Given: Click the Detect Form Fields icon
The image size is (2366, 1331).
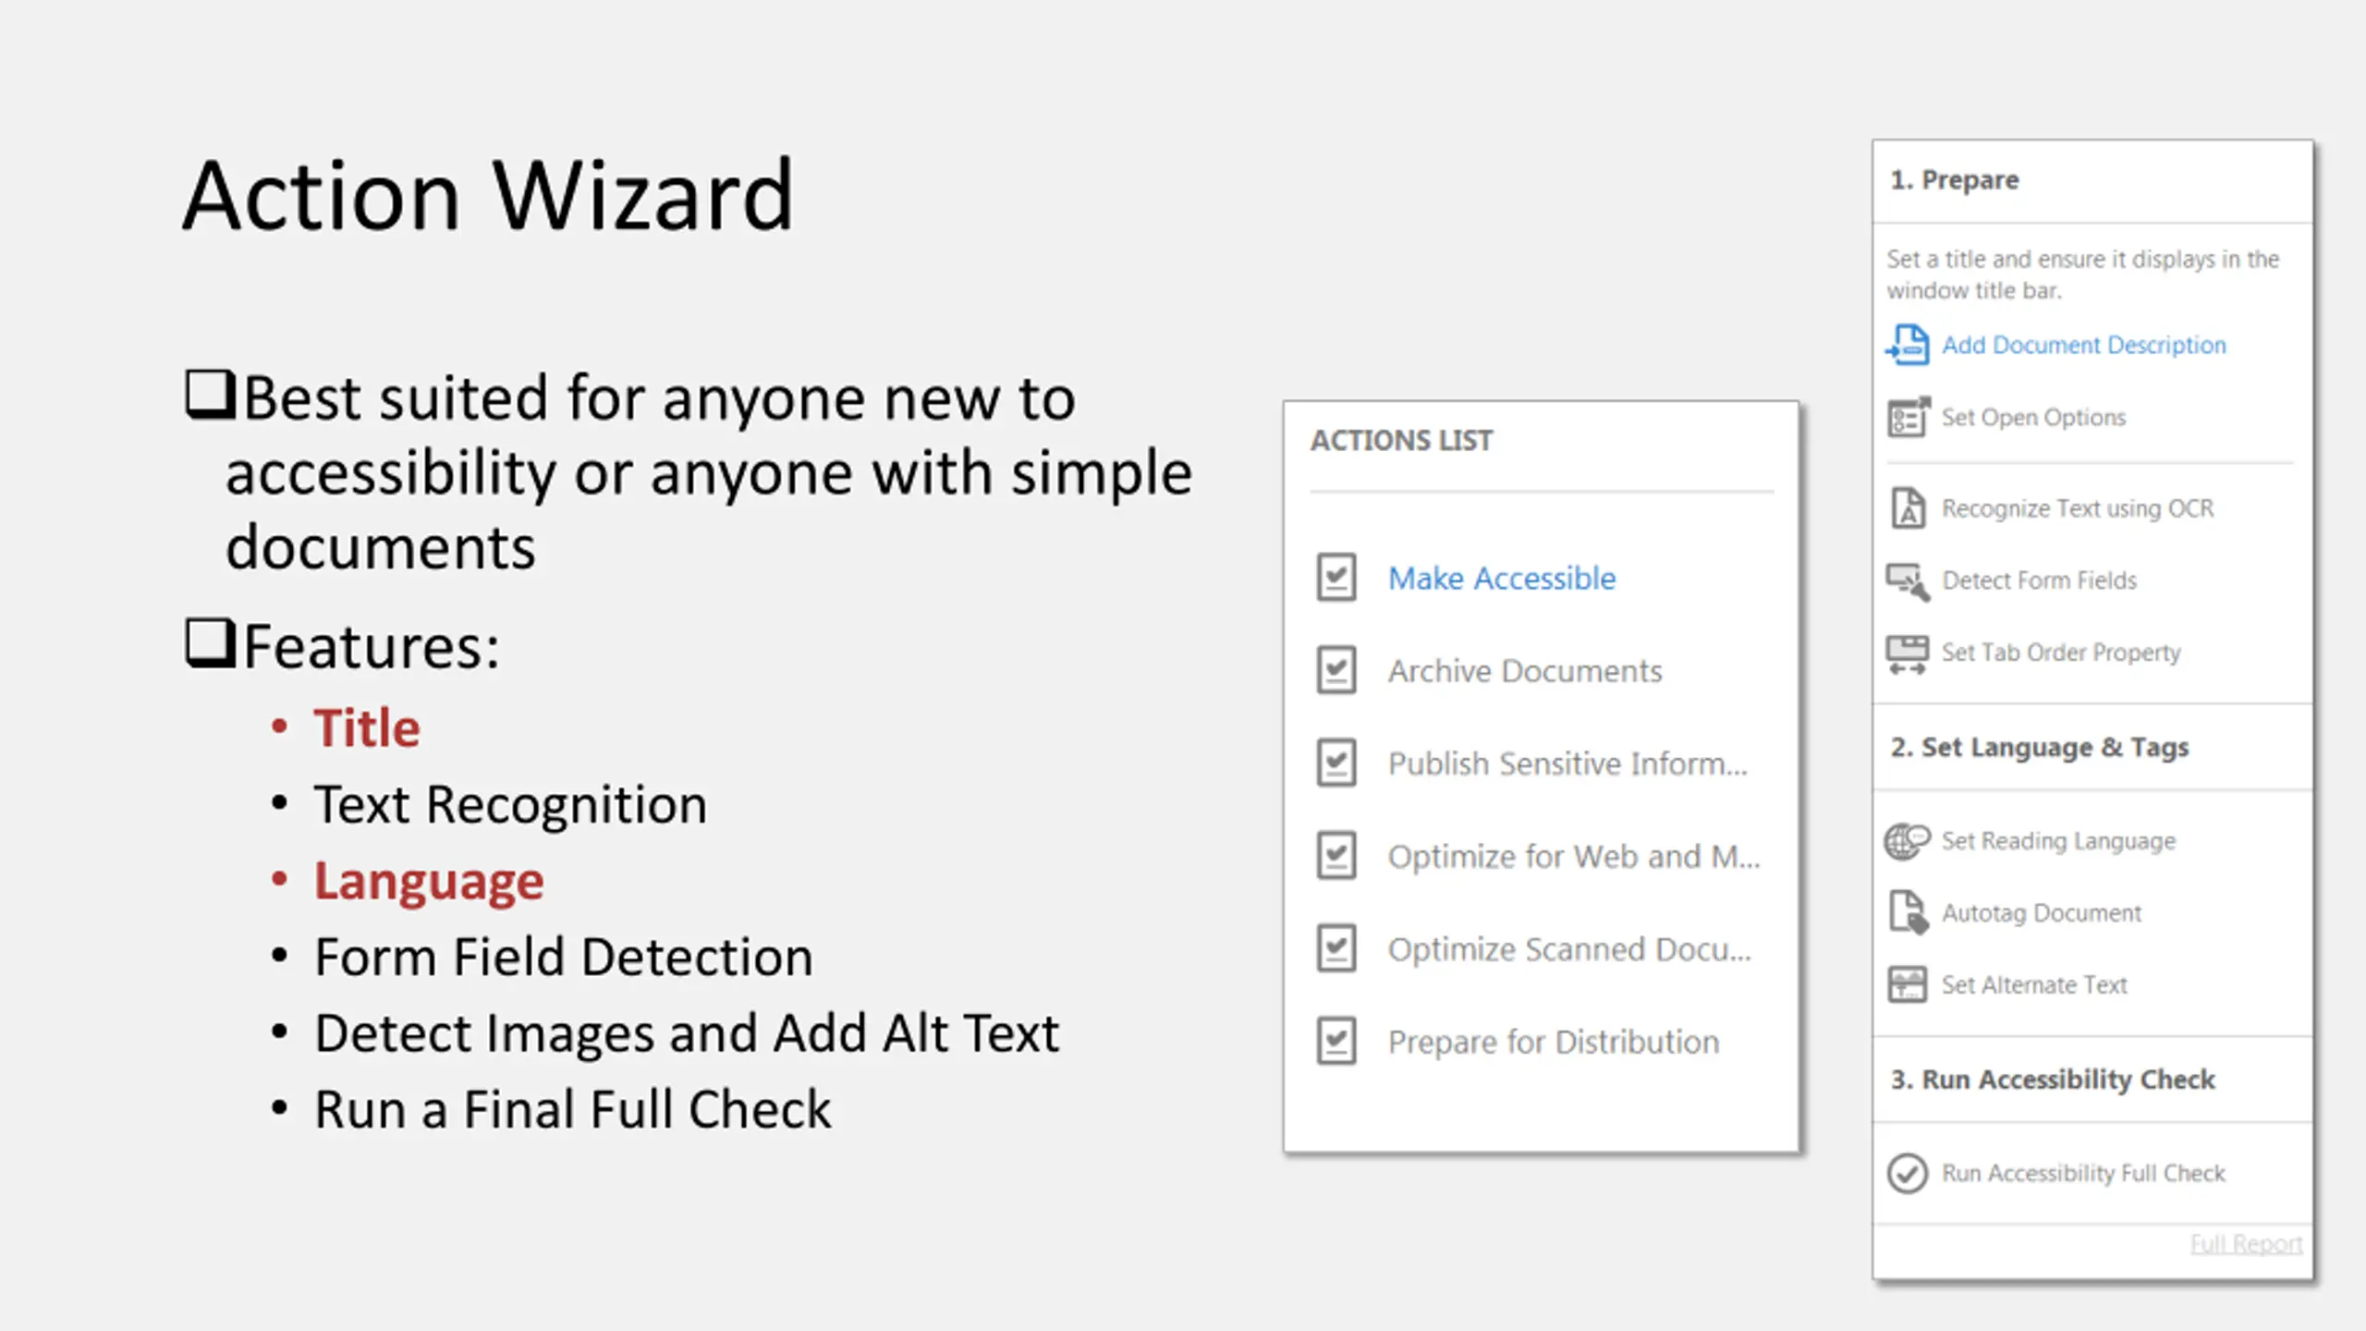Looking at the screenshot, I should (1908, 580).
